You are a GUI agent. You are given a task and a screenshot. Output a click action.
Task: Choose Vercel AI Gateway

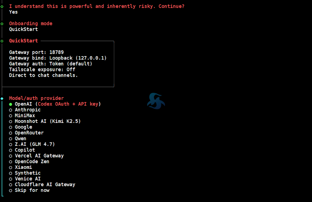pos(39,156)
